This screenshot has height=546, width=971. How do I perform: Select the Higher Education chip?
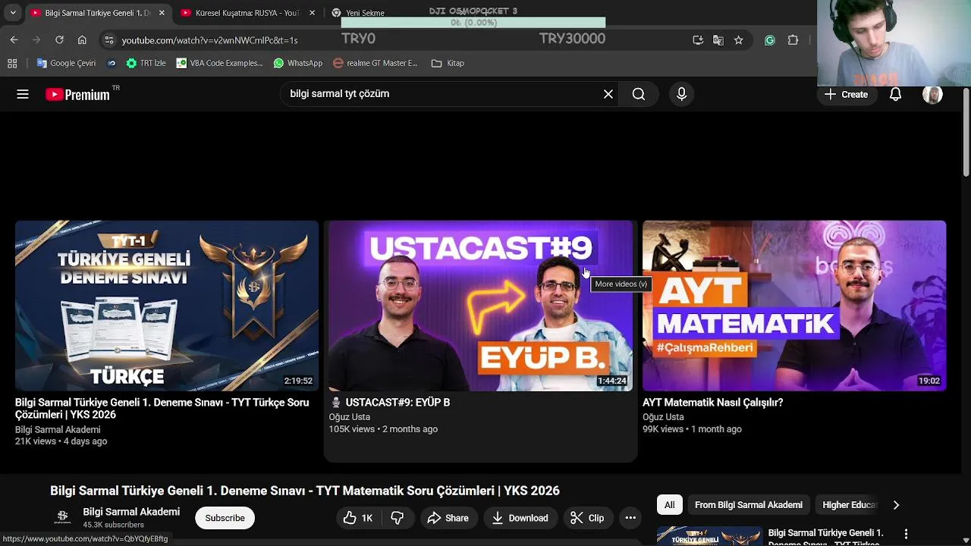(849, 505)
